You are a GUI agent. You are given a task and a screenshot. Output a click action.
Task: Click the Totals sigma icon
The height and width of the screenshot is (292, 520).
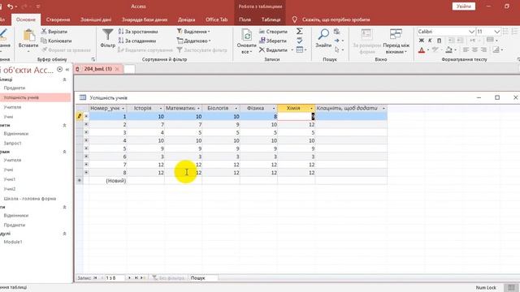click(x=300, y=31)
